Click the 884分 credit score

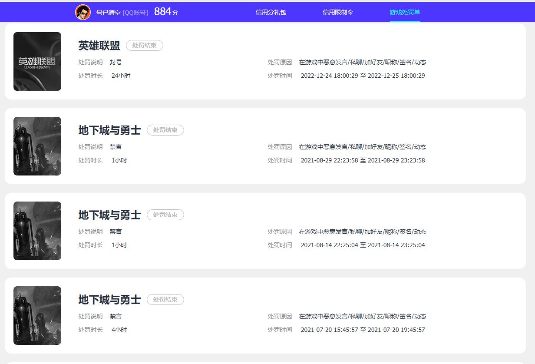[x=166, y=12]
